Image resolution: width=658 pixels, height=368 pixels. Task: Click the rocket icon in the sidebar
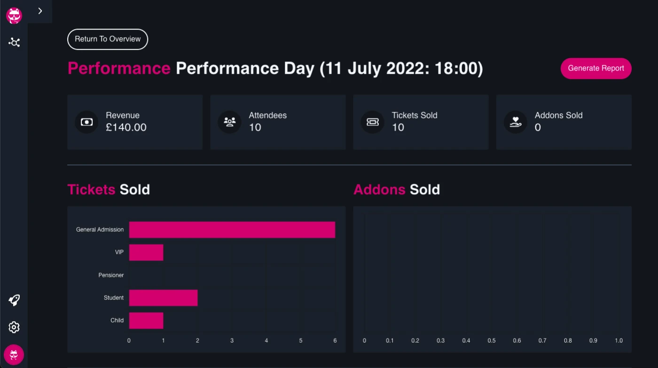(14, 300)
